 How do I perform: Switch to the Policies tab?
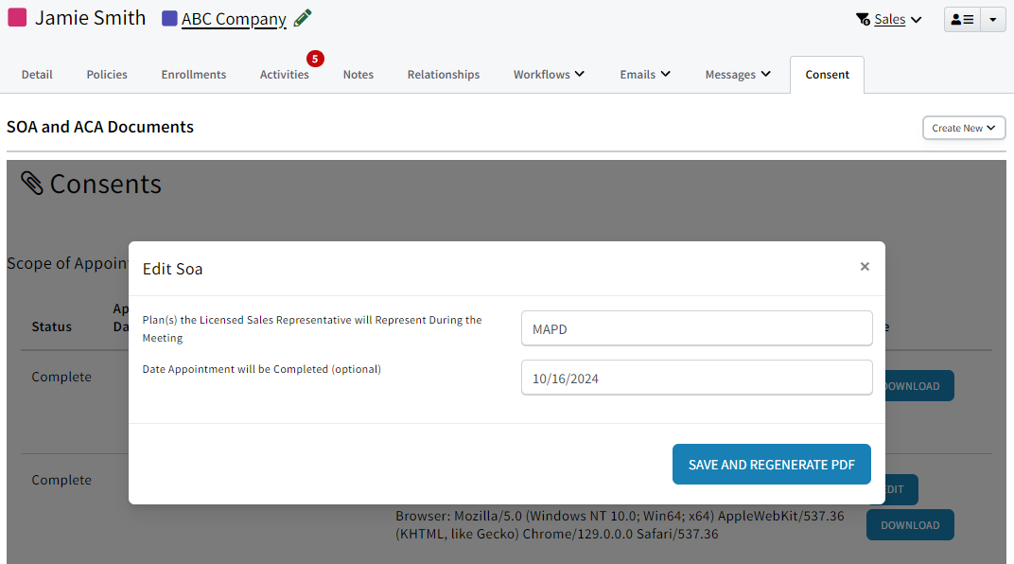point(107,75)
